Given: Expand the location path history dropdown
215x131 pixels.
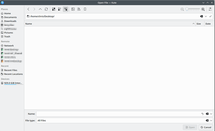Looking at the screenshot, I should pos(206,16).
